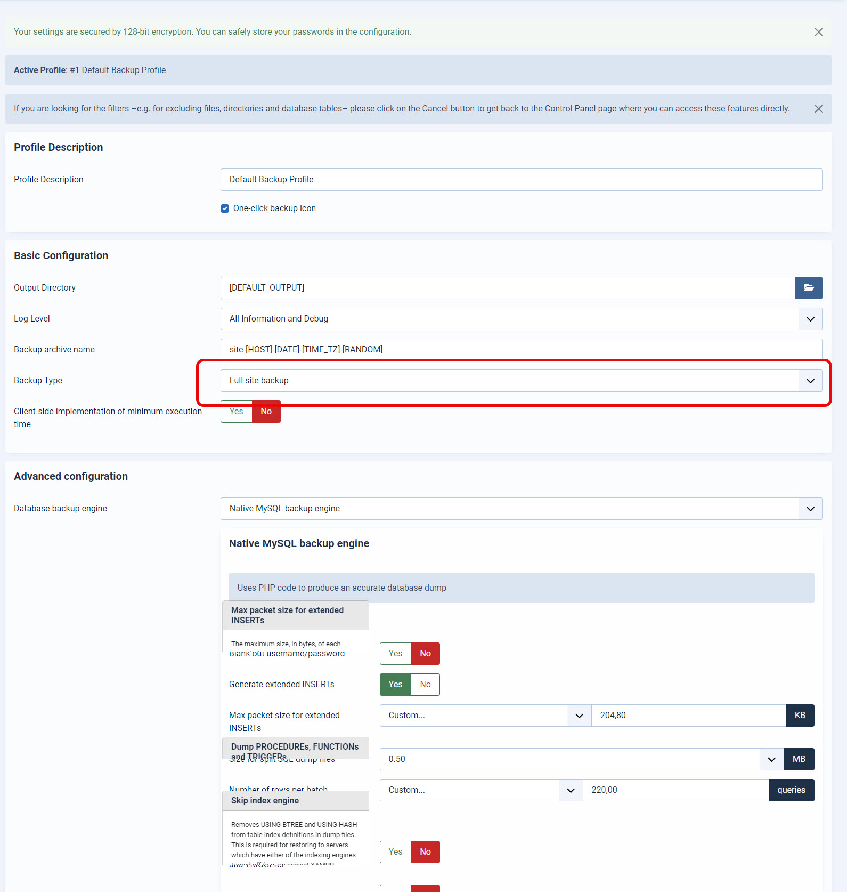The width and height of the screenshot is (847, 892).
Task: Open rows per batch Custom dropdown
Action: coord(480,790)
